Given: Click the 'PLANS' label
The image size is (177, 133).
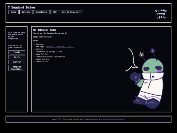Looking at the screenshot, I should pos(36,41).
